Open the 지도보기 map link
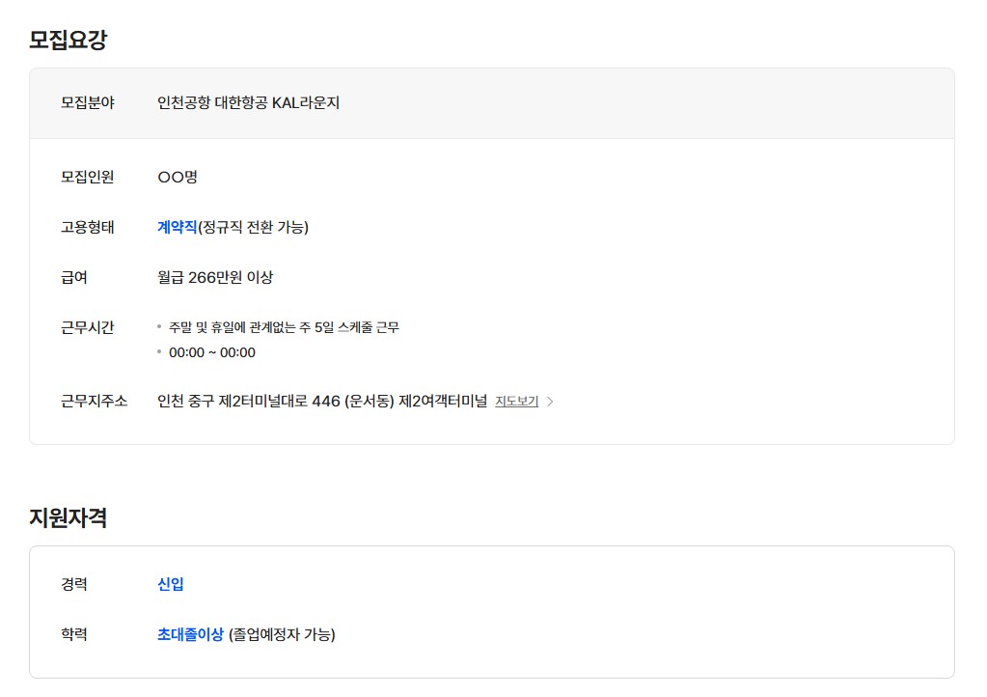Viewport: 987px width, 697px height. point(516,402)
